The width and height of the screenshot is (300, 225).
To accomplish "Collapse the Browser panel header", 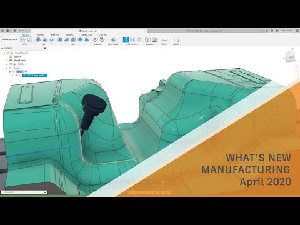I will pyautogui.click(x=2, y=48).
